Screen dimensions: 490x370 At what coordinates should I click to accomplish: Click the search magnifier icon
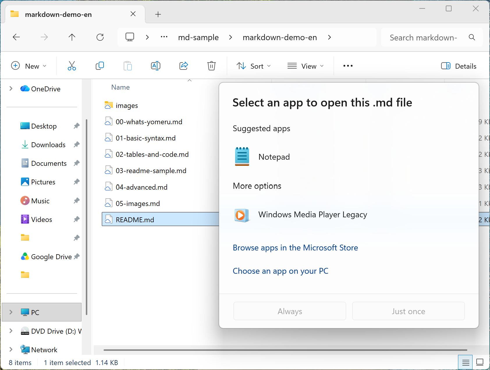472,37
